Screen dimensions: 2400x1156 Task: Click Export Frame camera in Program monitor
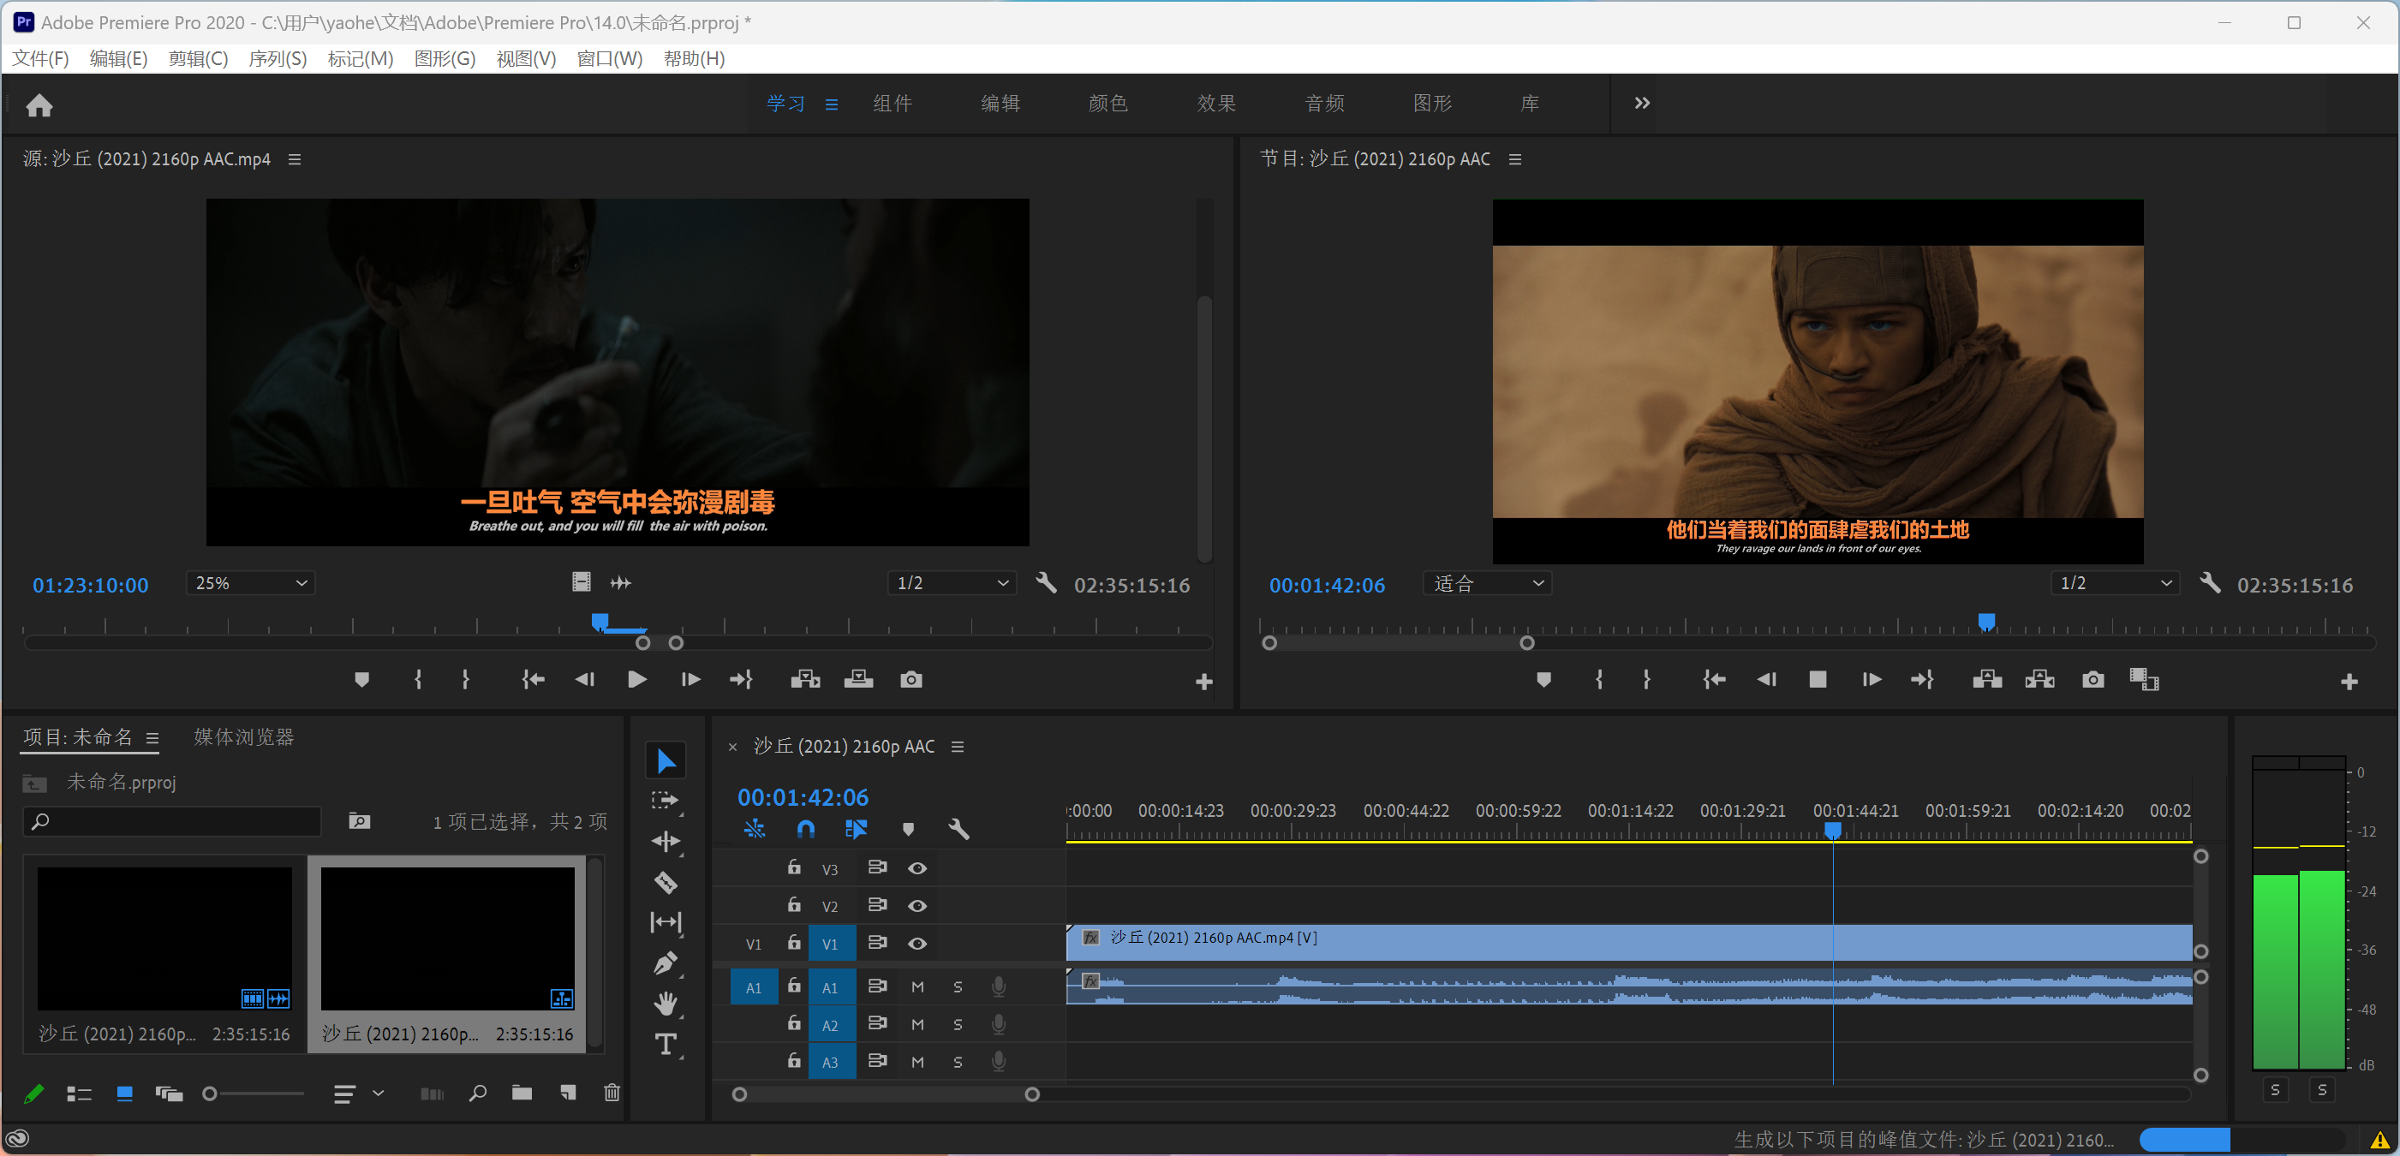[2093, 679]
